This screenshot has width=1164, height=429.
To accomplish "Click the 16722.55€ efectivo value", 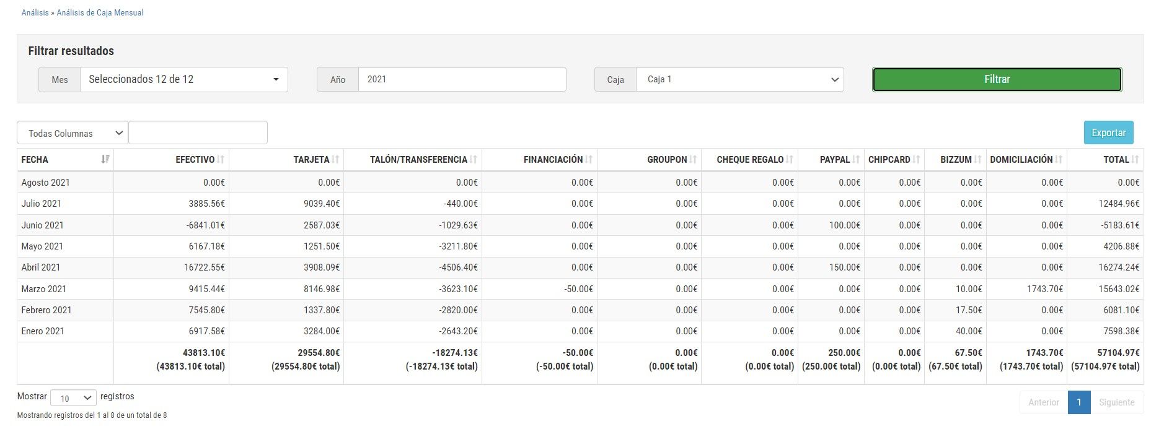I will [204, 267].
